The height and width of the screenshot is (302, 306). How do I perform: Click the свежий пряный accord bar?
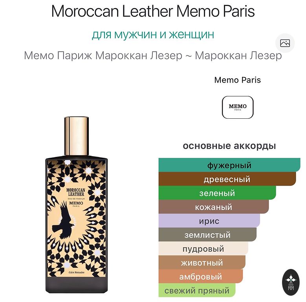coord(197,290)
